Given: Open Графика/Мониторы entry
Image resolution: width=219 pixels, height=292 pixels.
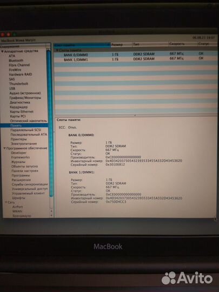Looking at the screenshot, I should pos(25,97).
